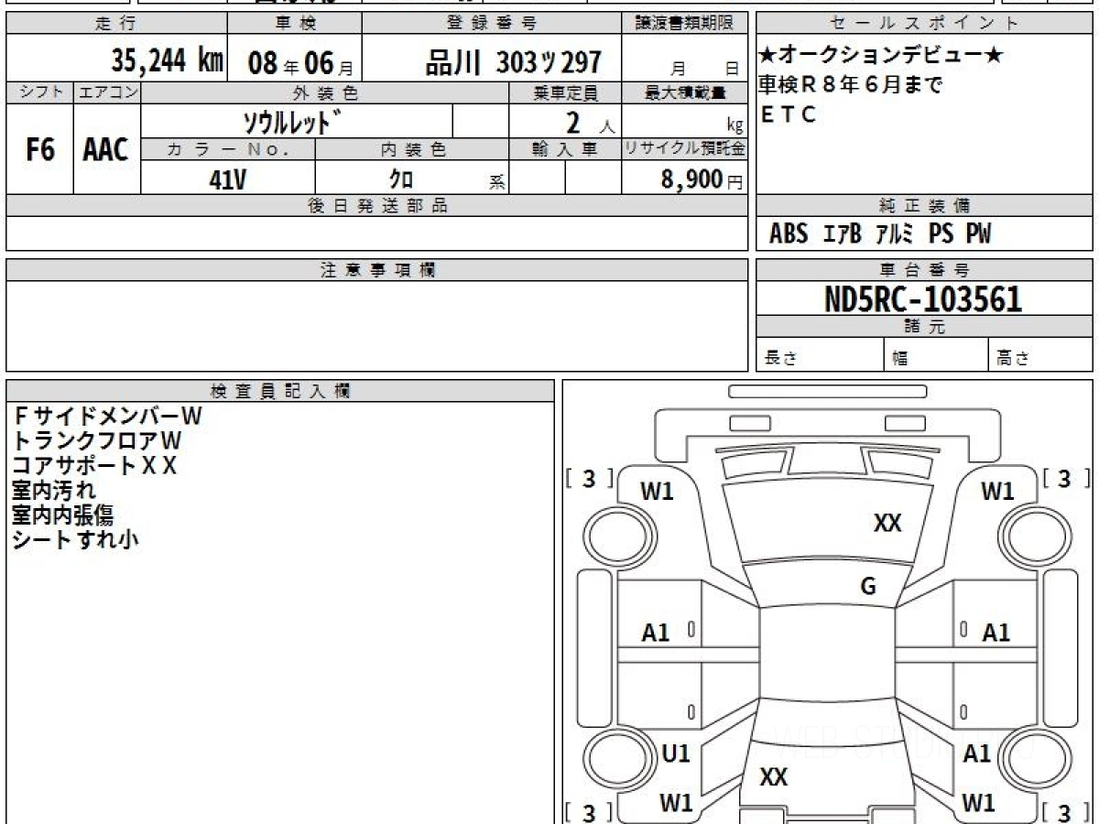Select the ETC sales point line

click(788, 114)
